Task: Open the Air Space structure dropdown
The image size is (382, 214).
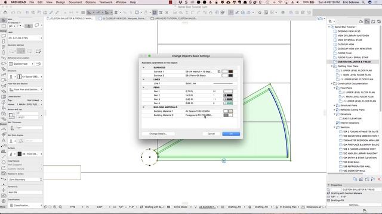Action: (x=30, y=77)
